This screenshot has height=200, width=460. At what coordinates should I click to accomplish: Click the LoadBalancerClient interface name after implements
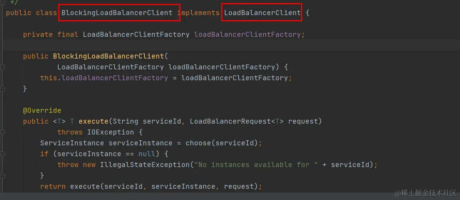pyautogui.click(x=262, y=13)
